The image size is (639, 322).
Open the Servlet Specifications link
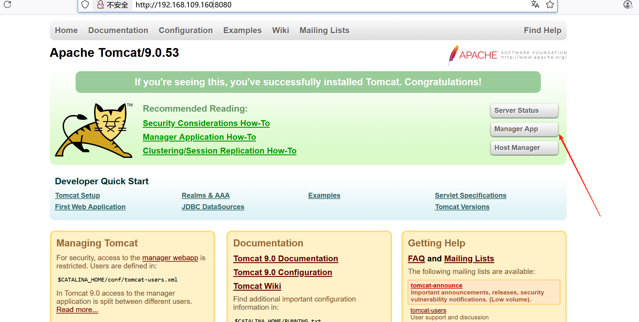coord(471,195)
